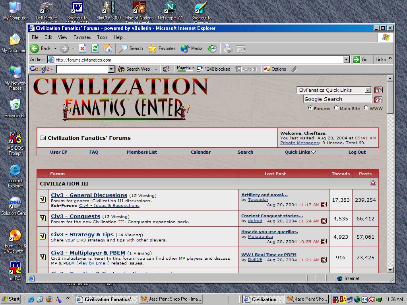Screen dimensions: 407x305
Task: Click the go button beside CivFanatics Quick Links
Action: (378, 90)
